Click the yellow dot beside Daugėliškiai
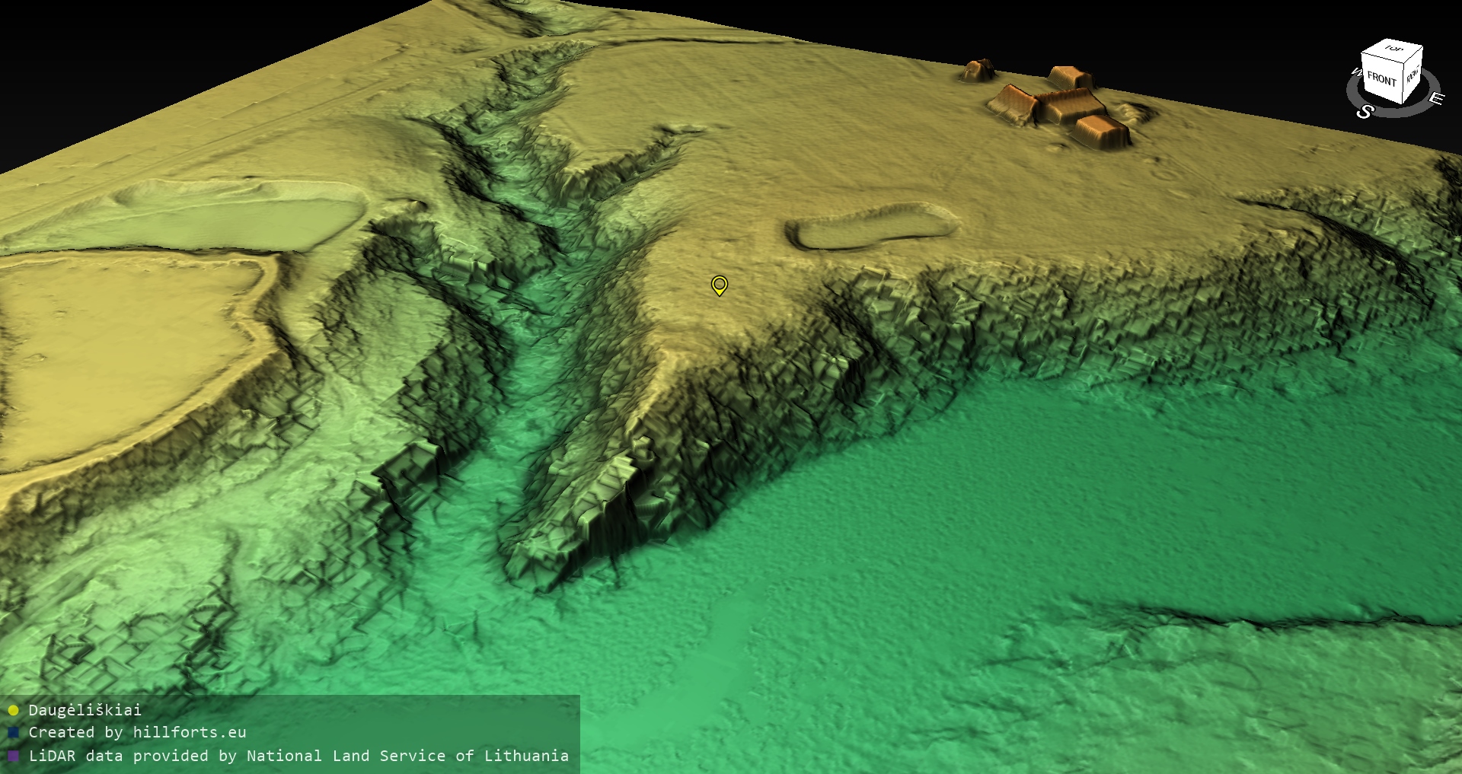This screenshot has width=1462, height=774. pyautogui.click(x=13, y=710)
